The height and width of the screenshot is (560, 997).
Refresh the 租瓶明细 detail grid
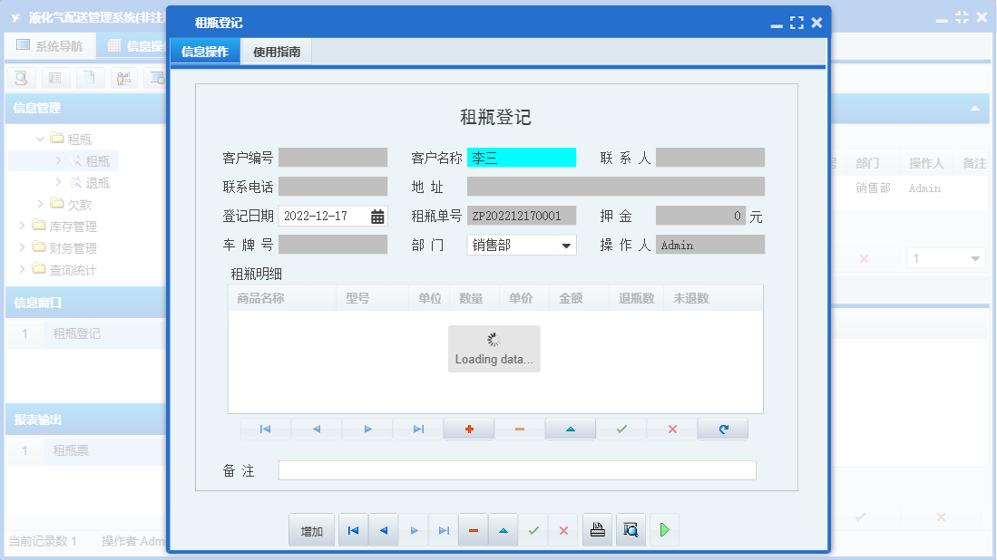722,429
